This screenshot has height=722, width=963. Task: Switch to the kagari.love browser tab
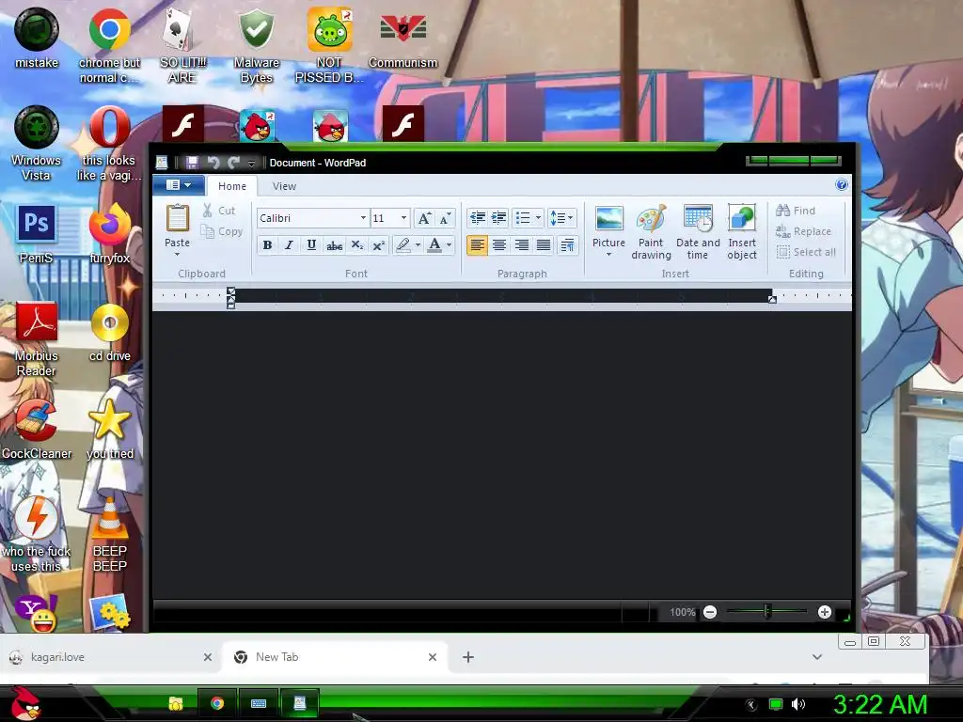pos(111,657)
